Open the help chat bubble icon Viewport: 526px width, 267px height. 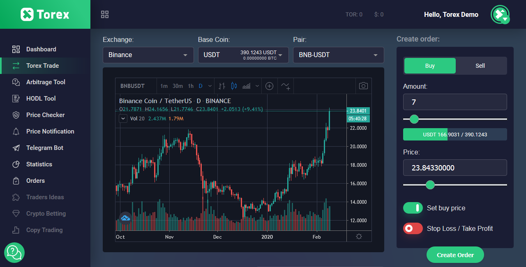(x=14, y=253)
